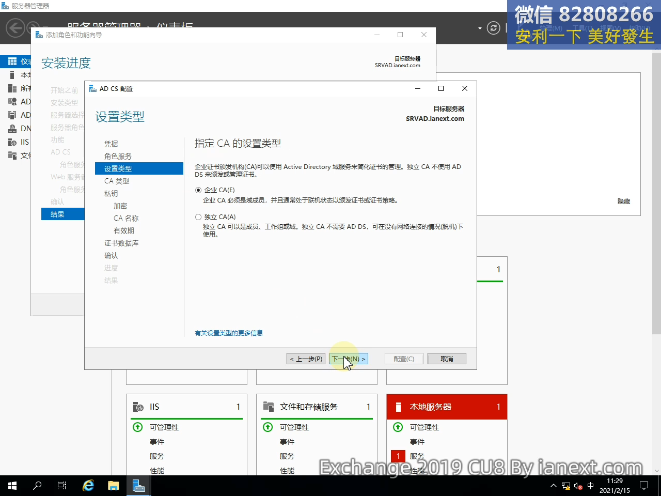The height and width of the screenshot is (496, 661).
Task: Open 服务 in the 文件和存储服务 tile
Action: click(x=287, y=456)
